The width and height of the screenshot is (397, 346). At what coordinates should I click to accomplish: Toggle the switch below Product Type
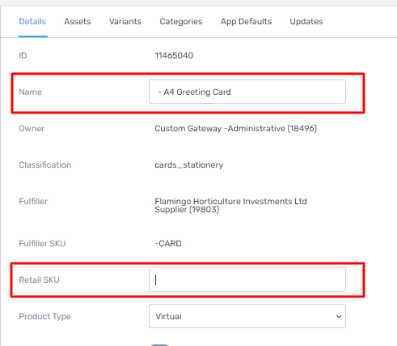[x=159, y=345]
